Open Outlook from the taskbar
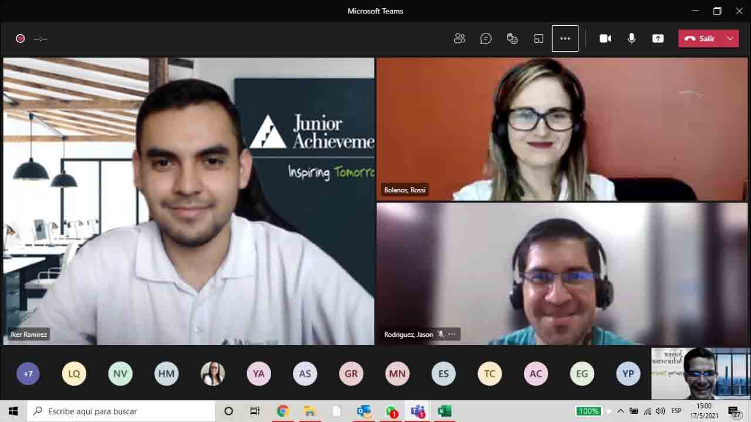Screen dimensions: 751x422 [364, 411]
